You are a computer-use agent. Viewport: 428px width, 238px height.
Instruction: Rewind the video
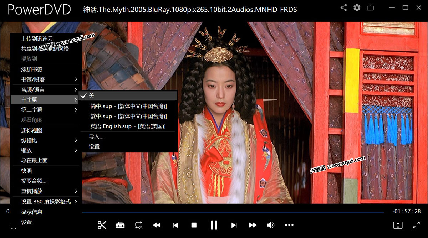pos(157,225)
